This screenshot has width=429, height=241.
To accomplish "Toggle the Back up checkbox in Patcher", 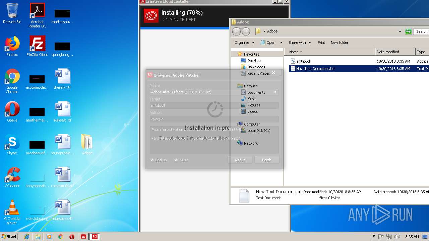I will (152, 160).
